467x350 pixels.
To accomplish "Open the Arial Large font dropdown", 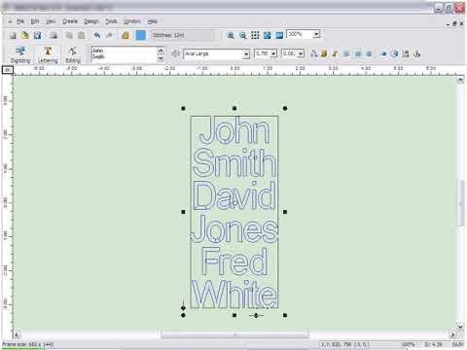I will pyautogui.click(x=246, y=54).
